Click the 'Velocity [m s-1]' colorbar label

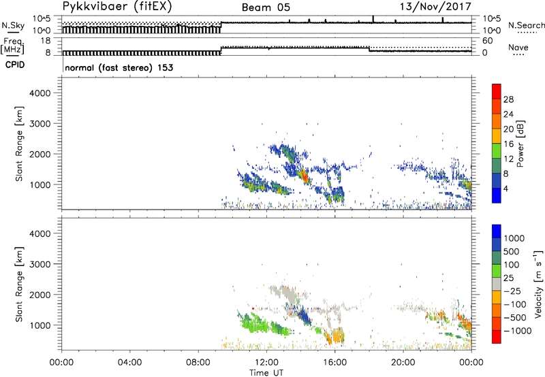538,284
